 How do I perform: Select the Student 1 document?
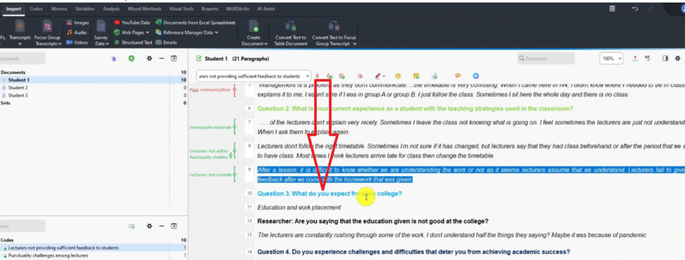coord(94,80)
